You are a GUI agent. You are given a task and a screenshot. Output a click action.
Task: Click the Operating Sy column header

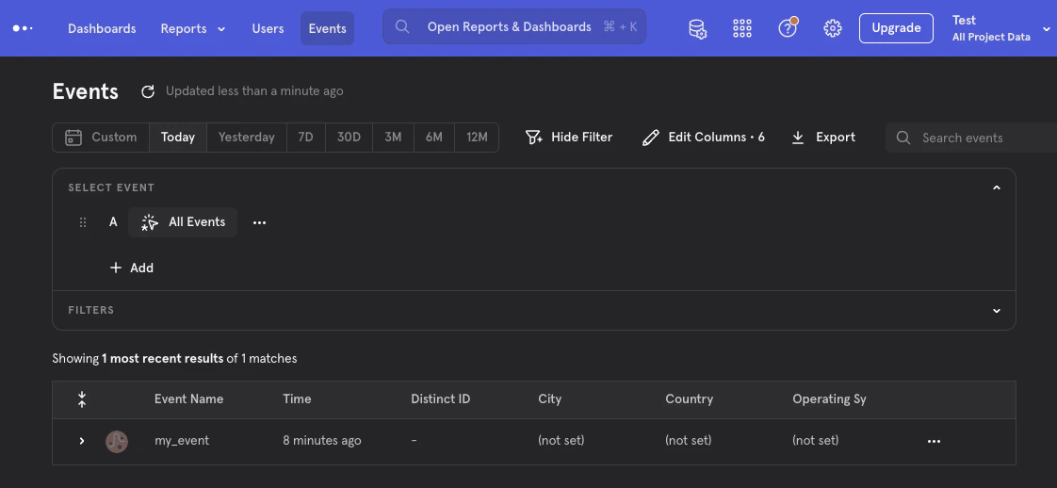tap(829, 399)
